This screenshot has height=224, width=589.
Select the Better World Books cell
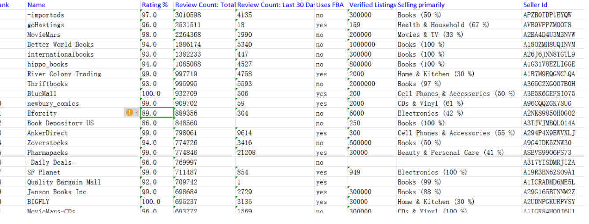[60, 44]
